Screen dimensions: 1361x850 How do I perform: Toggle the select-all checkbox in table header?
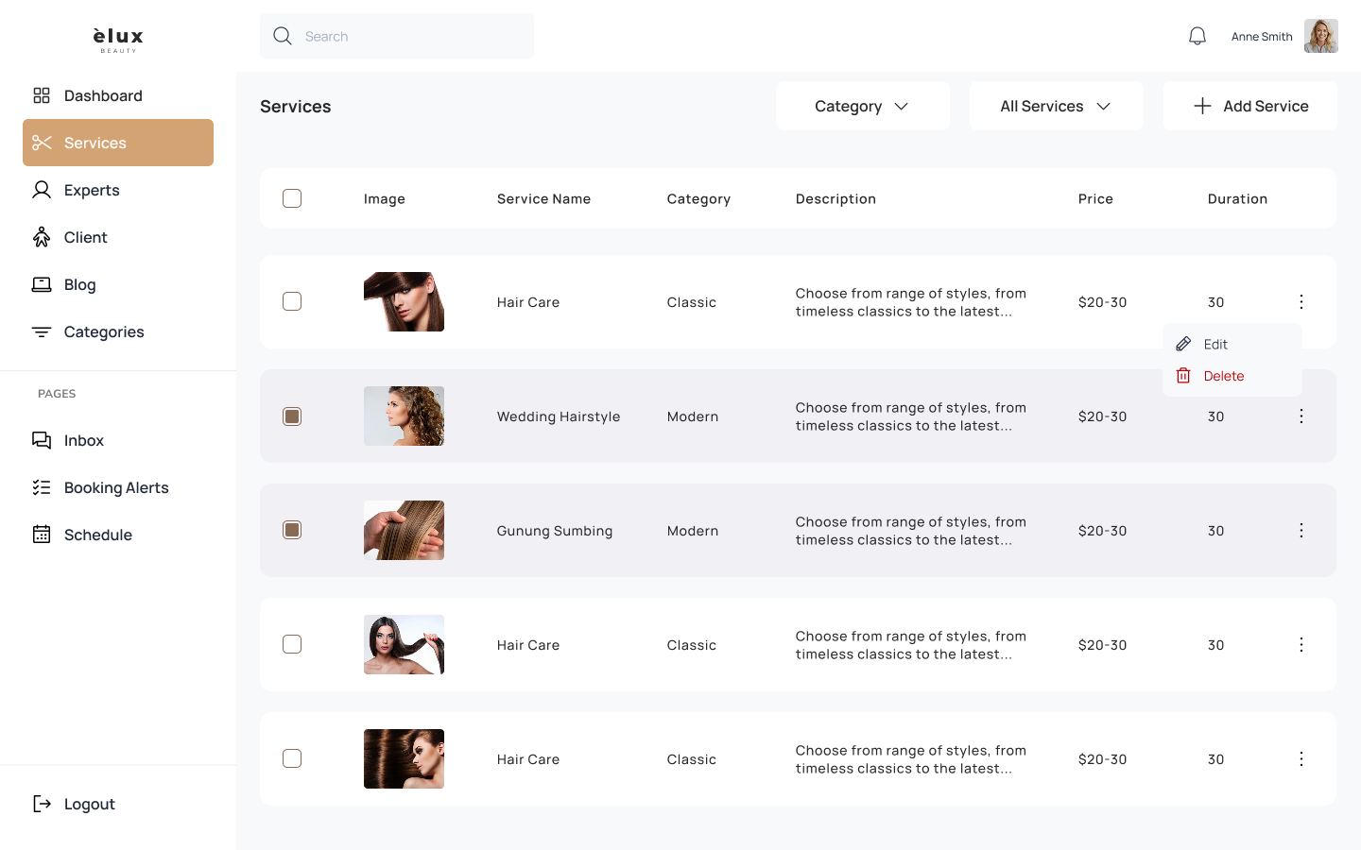[292, 198]
